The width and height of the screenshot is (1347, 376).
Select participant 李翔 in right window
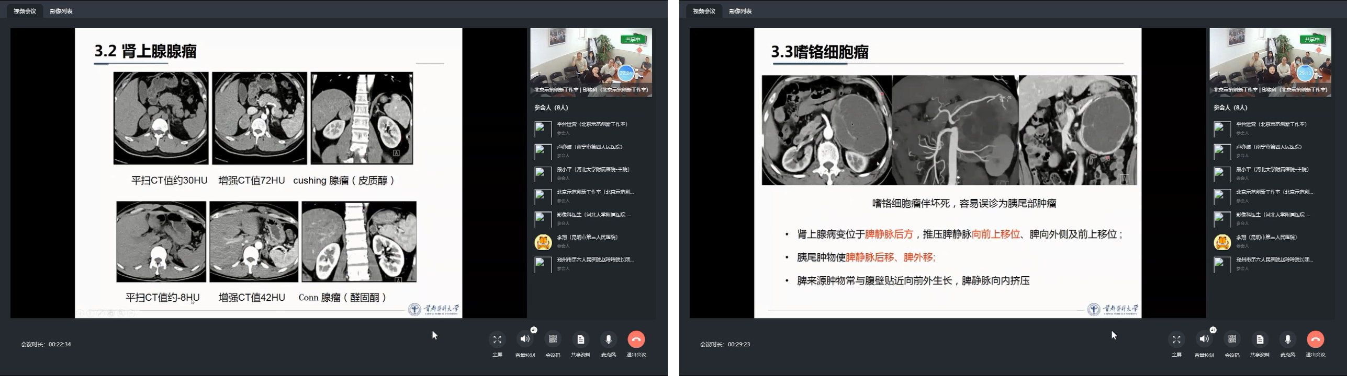point(1271,241)
